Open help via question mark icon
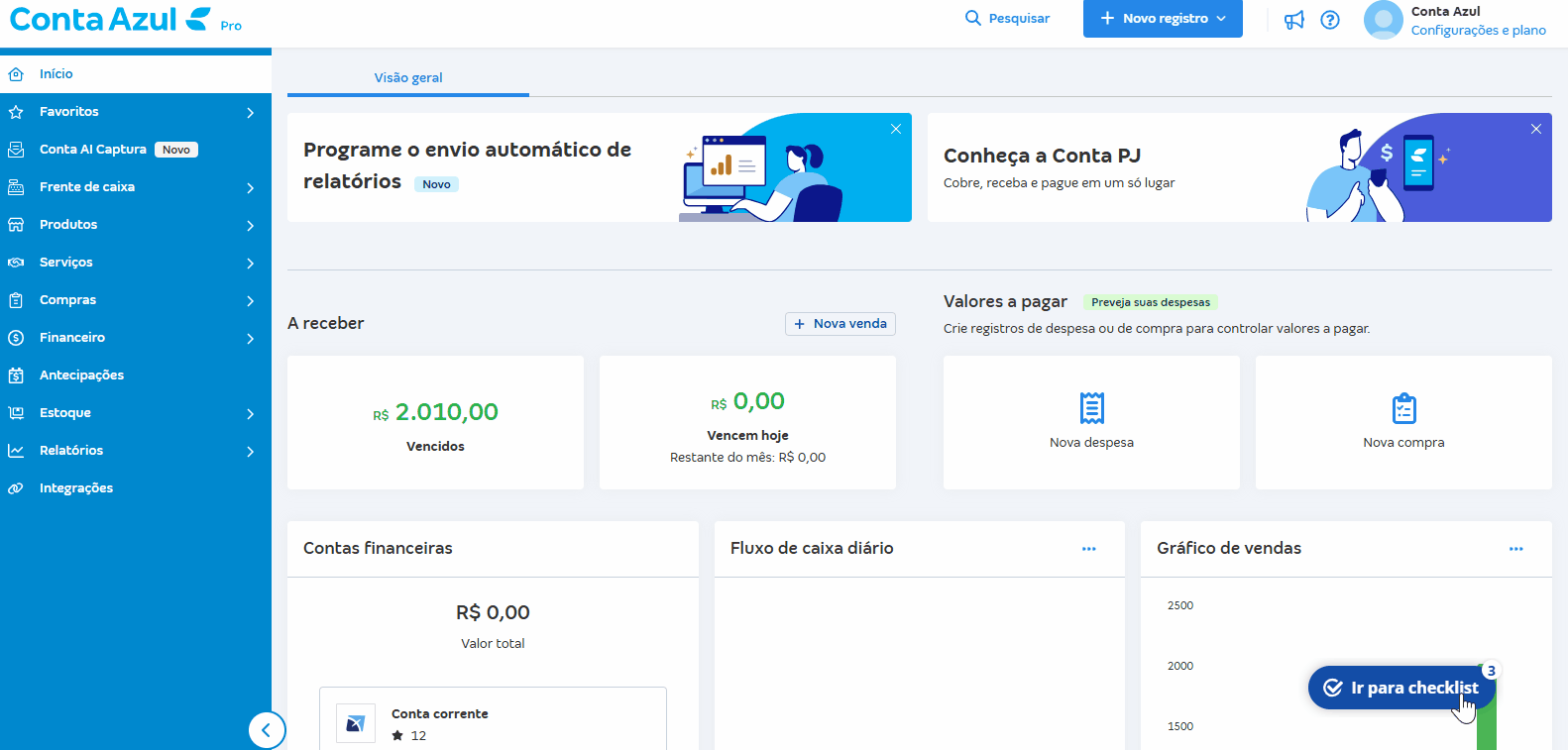Viewport: 1568px width, 750px height. point(1330,20)
